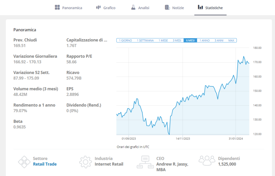Screen dimensions: 275x176
Task: Click the Panoramica section heading
Action: coord(25,30)
